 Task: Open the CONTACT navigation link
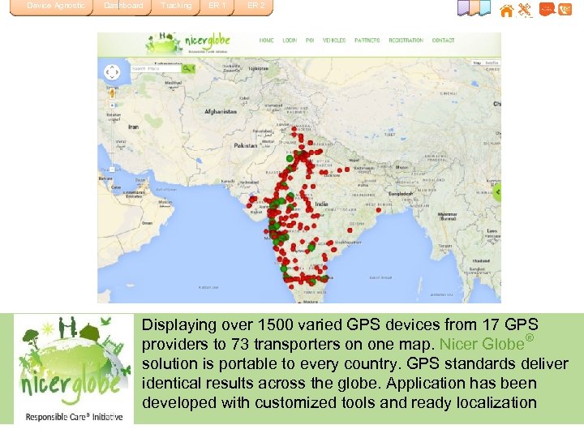[x=443, y=41]
